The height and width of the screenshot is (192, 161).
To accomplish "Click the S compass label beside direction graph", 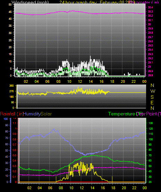I will (152, 97).
